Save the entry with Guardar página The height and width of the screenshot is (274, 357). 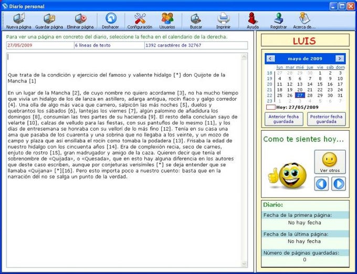pos(49,21)
